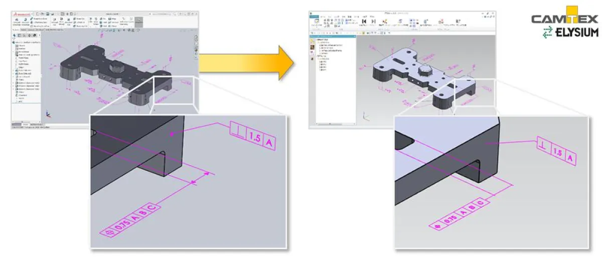Select highlighted blue ribbon tab in right window

(x=313, y=17)
